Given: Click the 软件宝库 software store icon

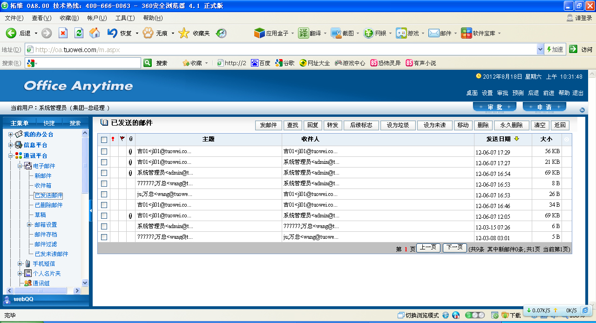Looking at the screenshot, I should pyautogui.click(x=466, y=33).
